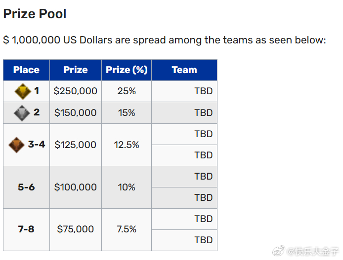Select the $125,000 prize cell
The image size is (343, 260).
pyautogui.click(x=76, y=145)
